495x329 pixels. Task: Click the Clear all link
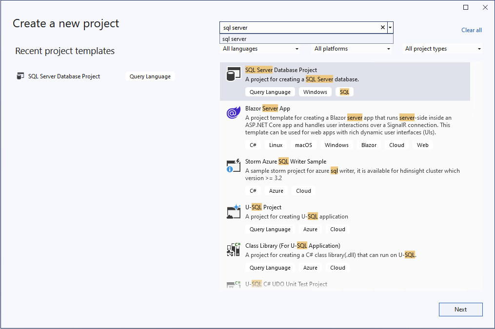[471, 30]
